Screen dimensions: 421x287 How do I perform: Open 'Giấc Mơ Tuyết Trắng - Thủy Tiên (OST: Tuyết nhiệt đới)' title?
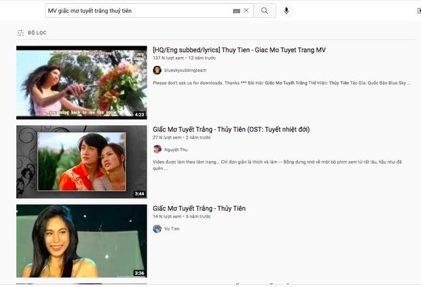(x=231, y=129)
